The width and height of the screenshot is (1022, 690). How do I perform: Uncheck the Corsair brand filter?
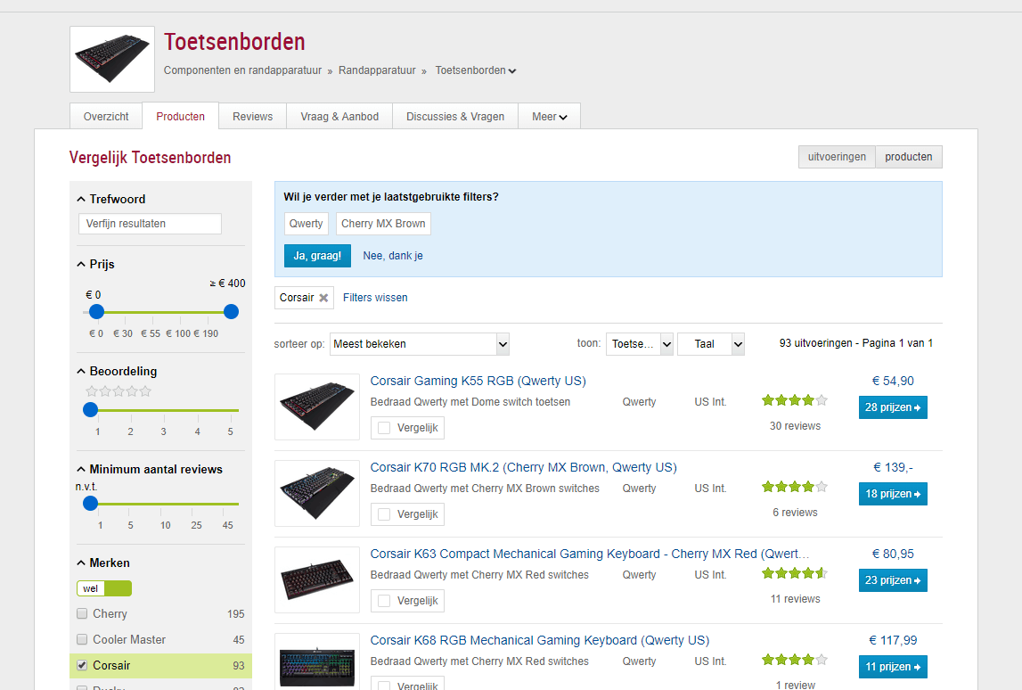[82, 666]
